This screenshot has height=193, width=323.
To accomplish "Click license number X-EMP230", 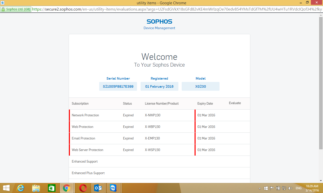I will (x=152, y=138).
